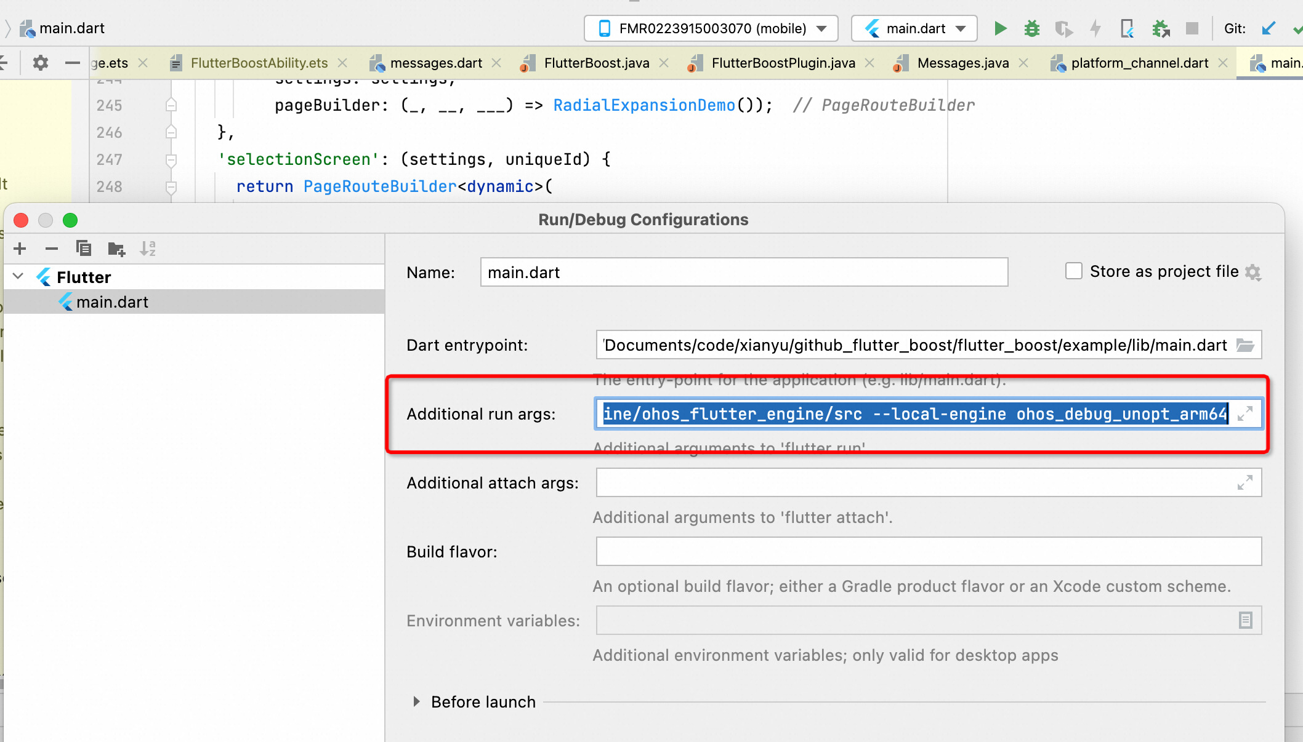Browse for Dart entrypoint folder icon

pos(1245,345)
